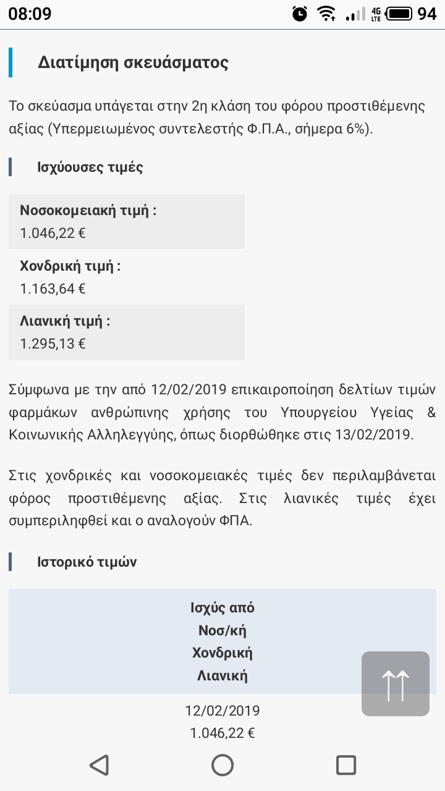Image resolution: width=445 pixels, height=791 pixels.
Task: Tap the 4G LTE signal icon
Action: (x=376, y=14)
